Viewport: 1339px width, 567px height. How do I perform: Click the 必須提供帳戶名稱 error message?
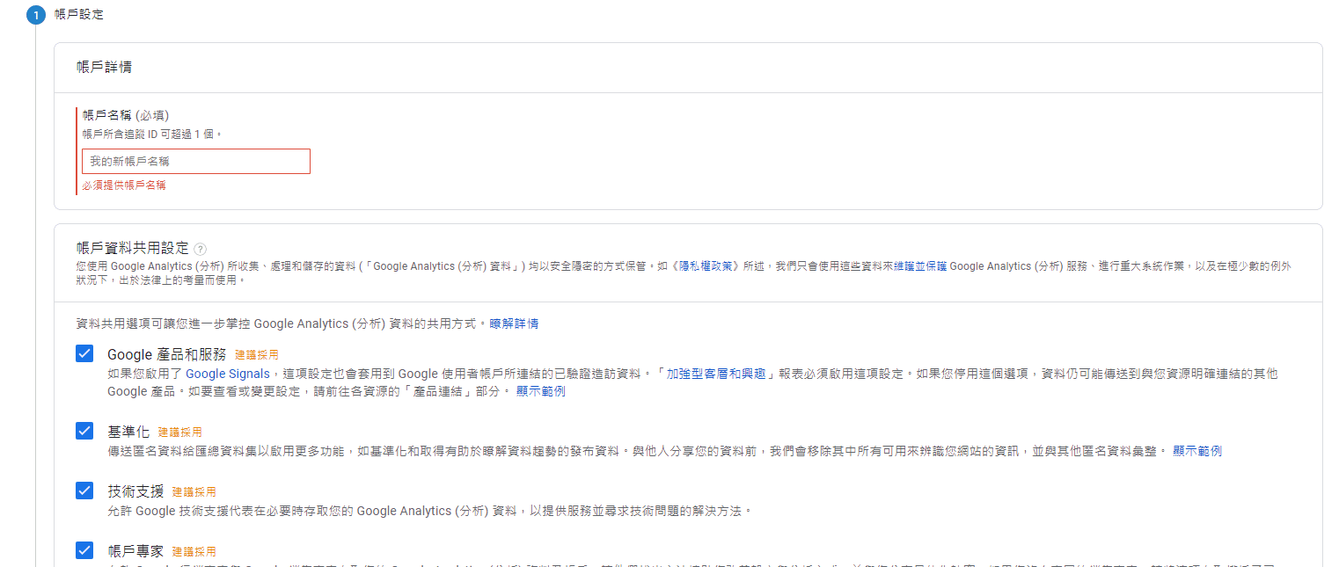click(124, 185)
